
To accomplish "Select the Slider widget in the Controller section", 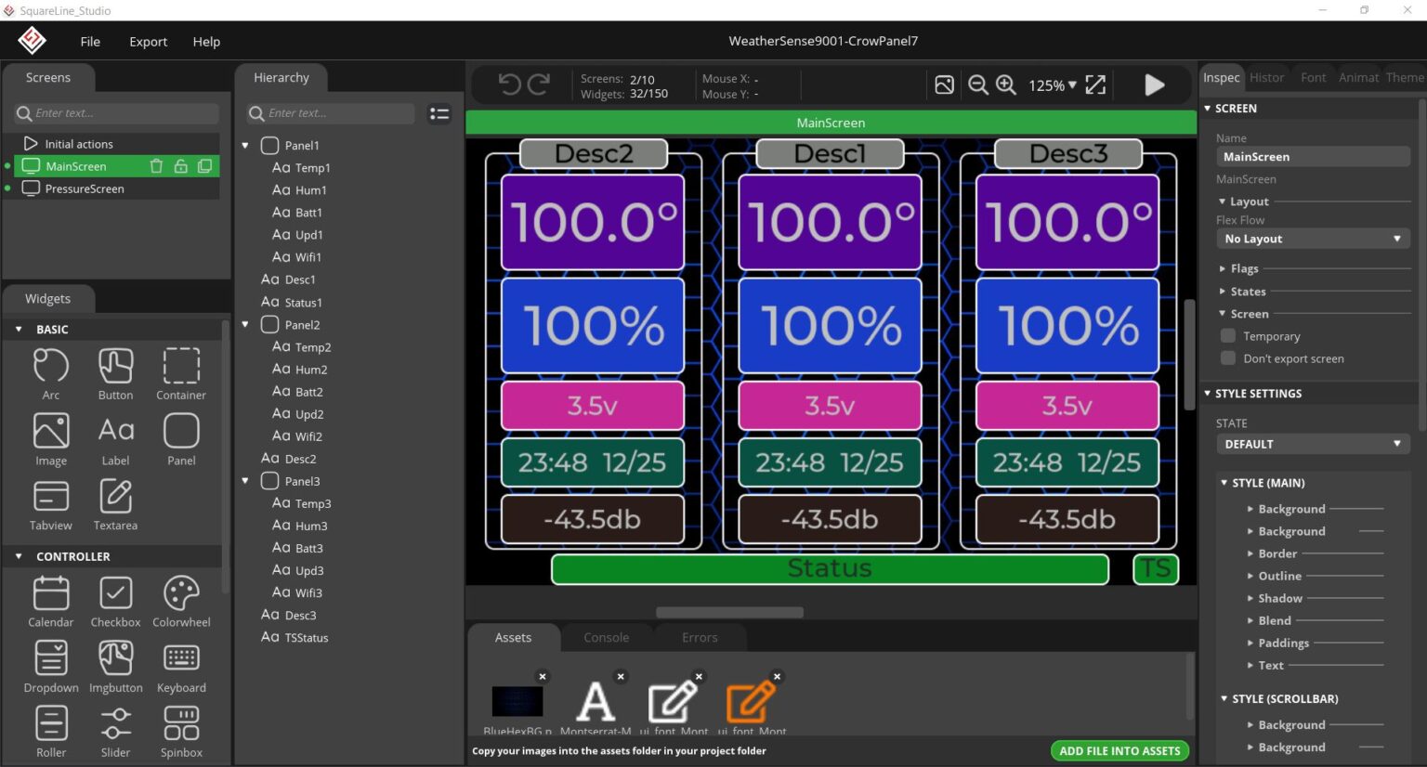I will coord(115,731).
